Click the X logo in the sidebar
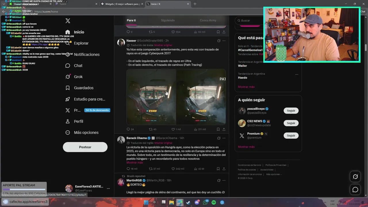 [x=68, y=21]
